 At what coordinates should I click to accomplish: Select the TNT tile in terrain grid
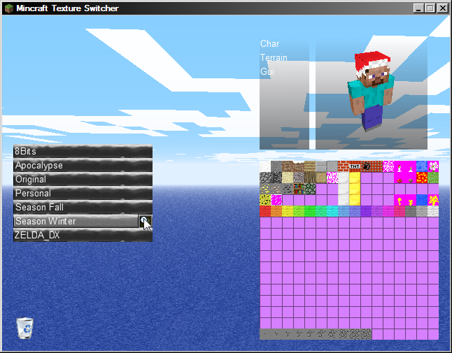[355, 166]
